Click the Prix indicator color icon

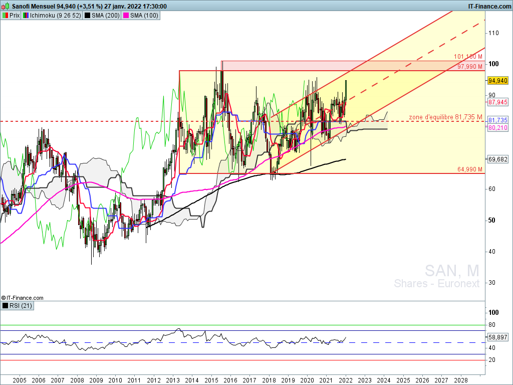click(x=6, y=16)
